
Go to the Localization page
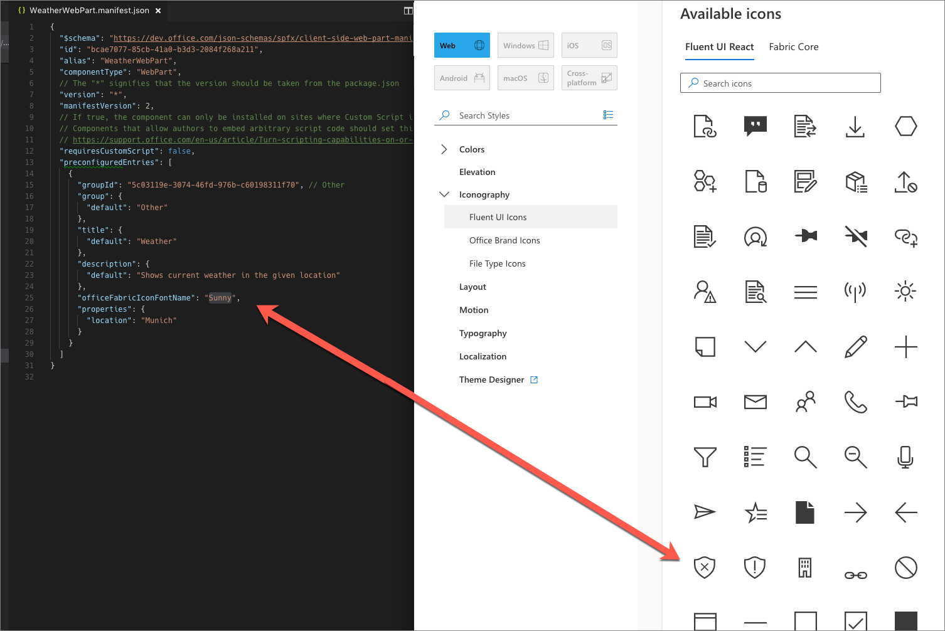(x=483, y=356)
